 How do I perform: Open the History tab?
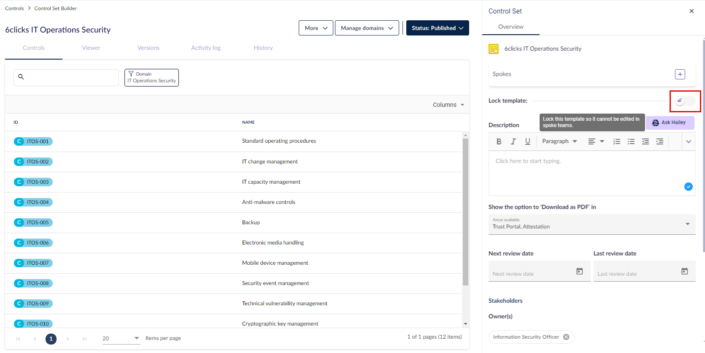pos(263,48)
